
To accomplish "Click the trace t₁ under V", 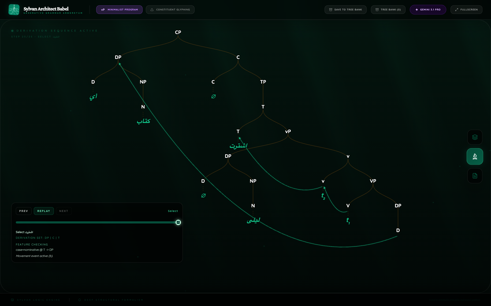I will tap(348, 221).
